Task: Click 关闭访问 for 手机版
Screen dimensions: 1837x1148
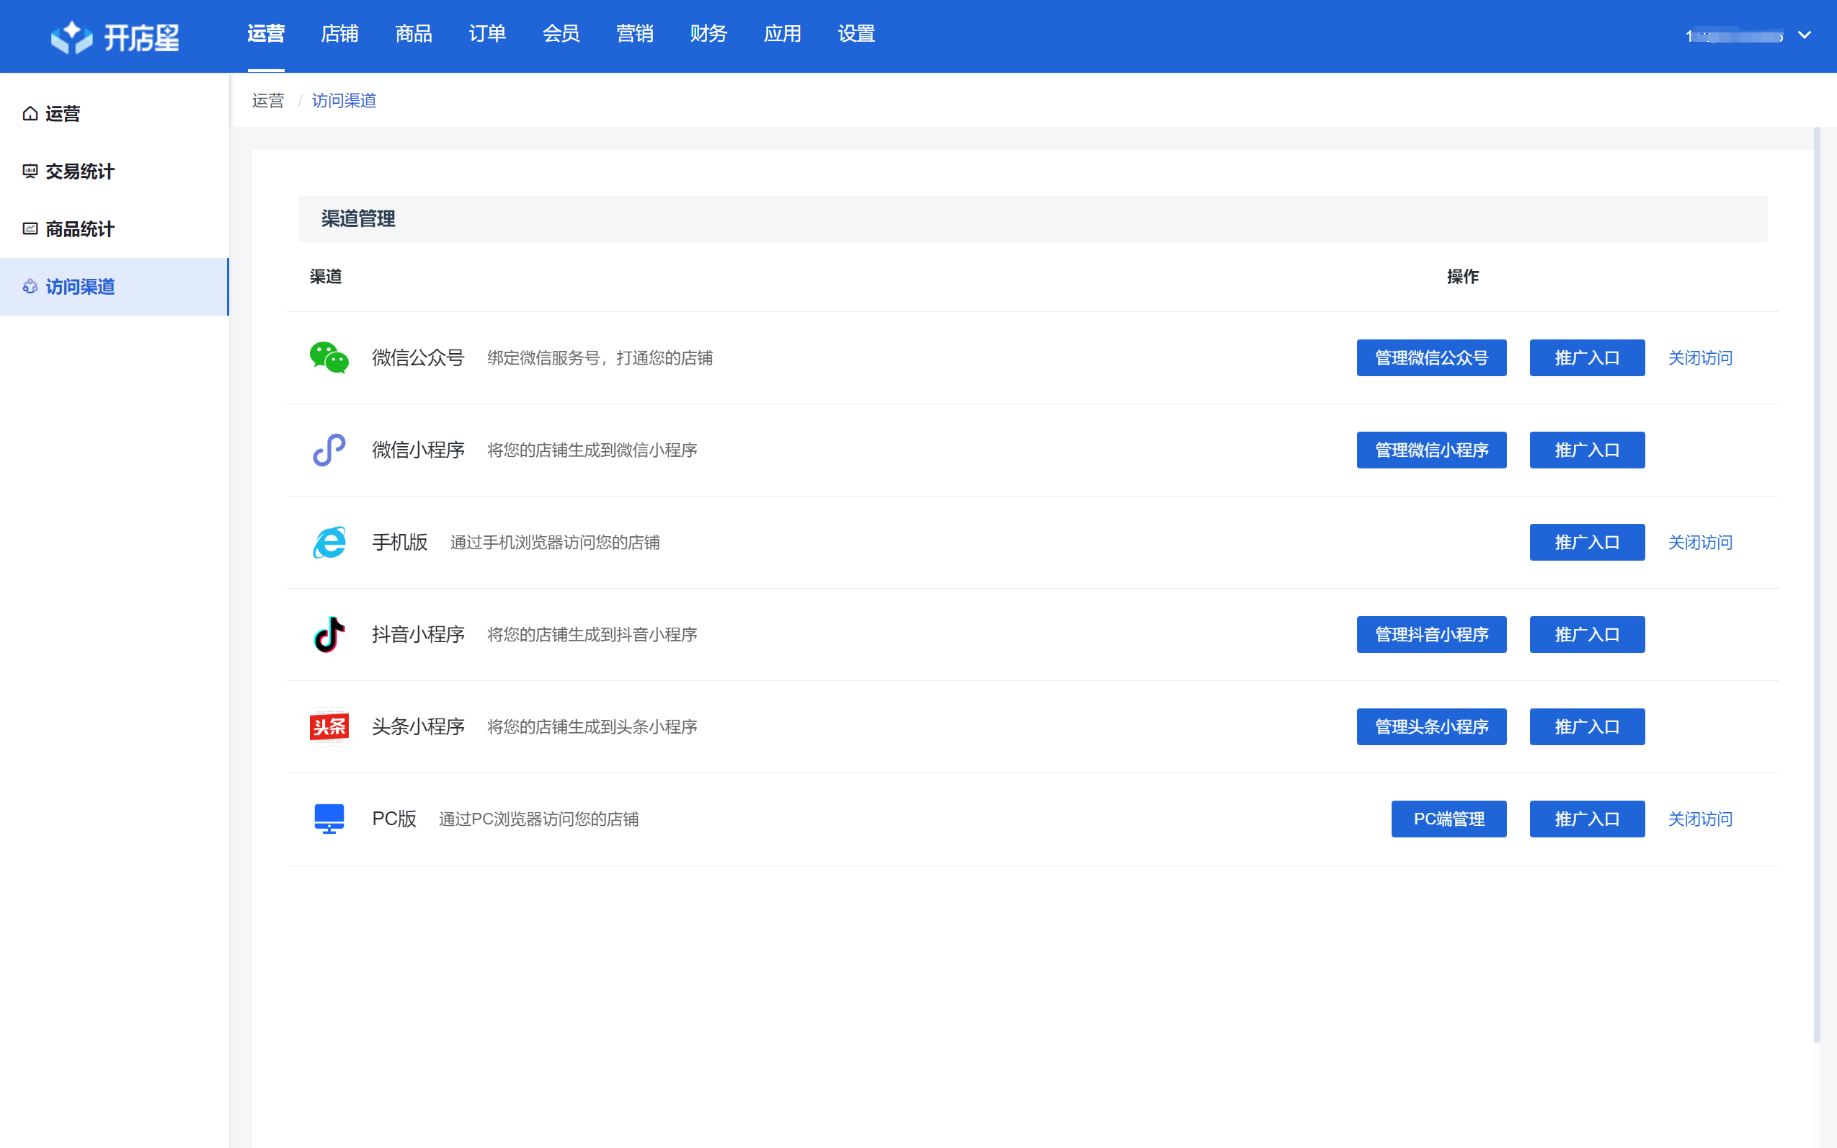Action: (1700, 542)
